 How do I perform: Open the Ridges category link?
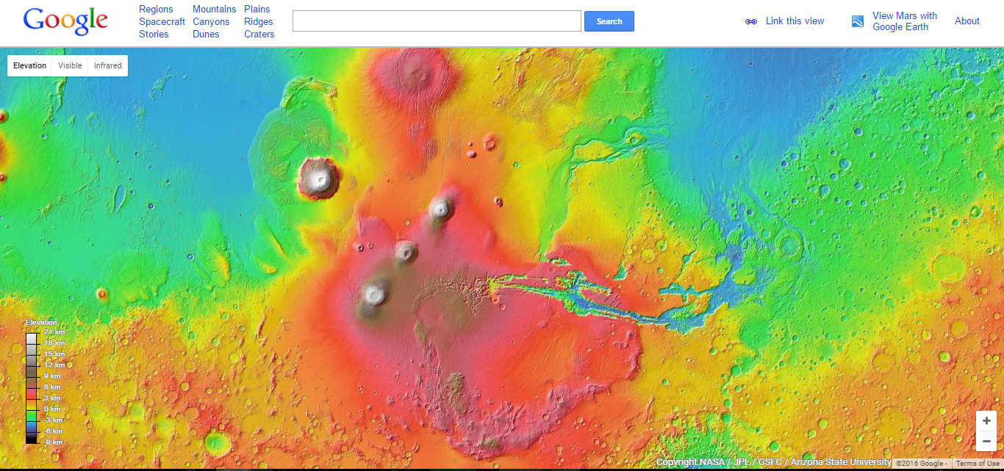coord(259,22)
